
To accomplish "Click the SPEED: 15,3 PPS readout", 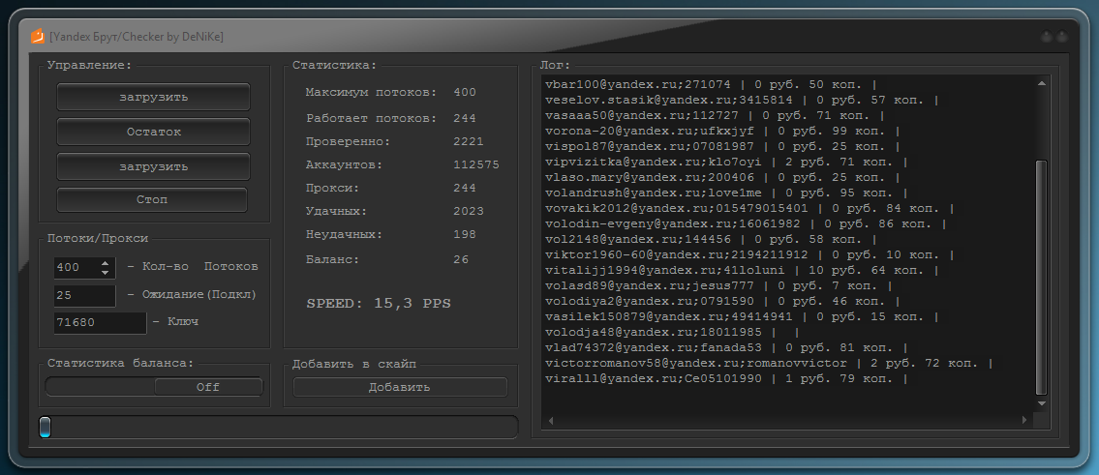I will [x=379, y=304].
